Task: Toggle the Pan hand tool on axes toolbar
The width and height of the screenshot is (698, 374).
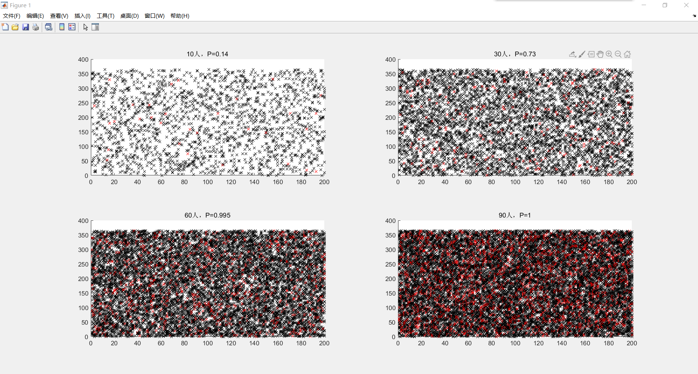Action: click(600, 54)
